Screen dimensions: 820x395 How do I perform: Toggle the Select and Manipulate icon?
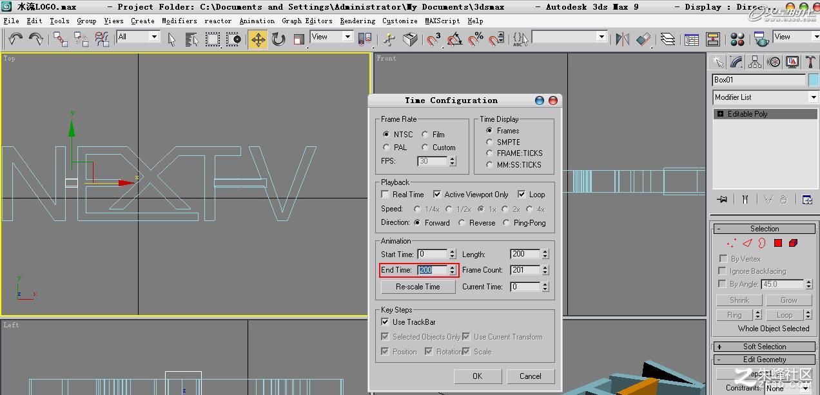tap(389, 39)
